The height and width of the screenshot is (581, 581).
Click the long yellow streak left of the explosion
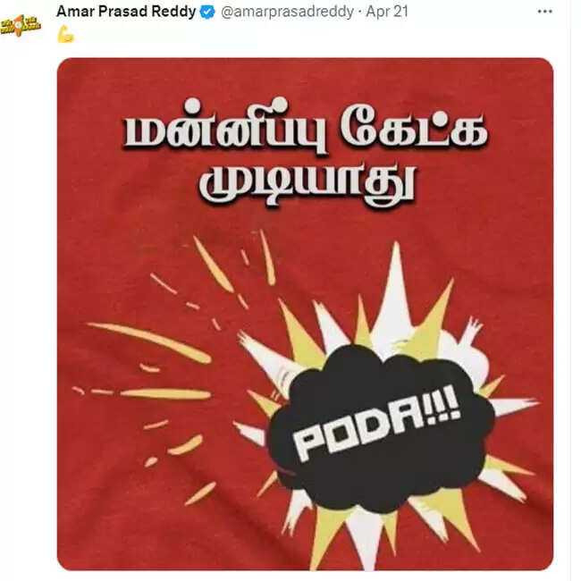pyautogui.click(x=148, y=341)
